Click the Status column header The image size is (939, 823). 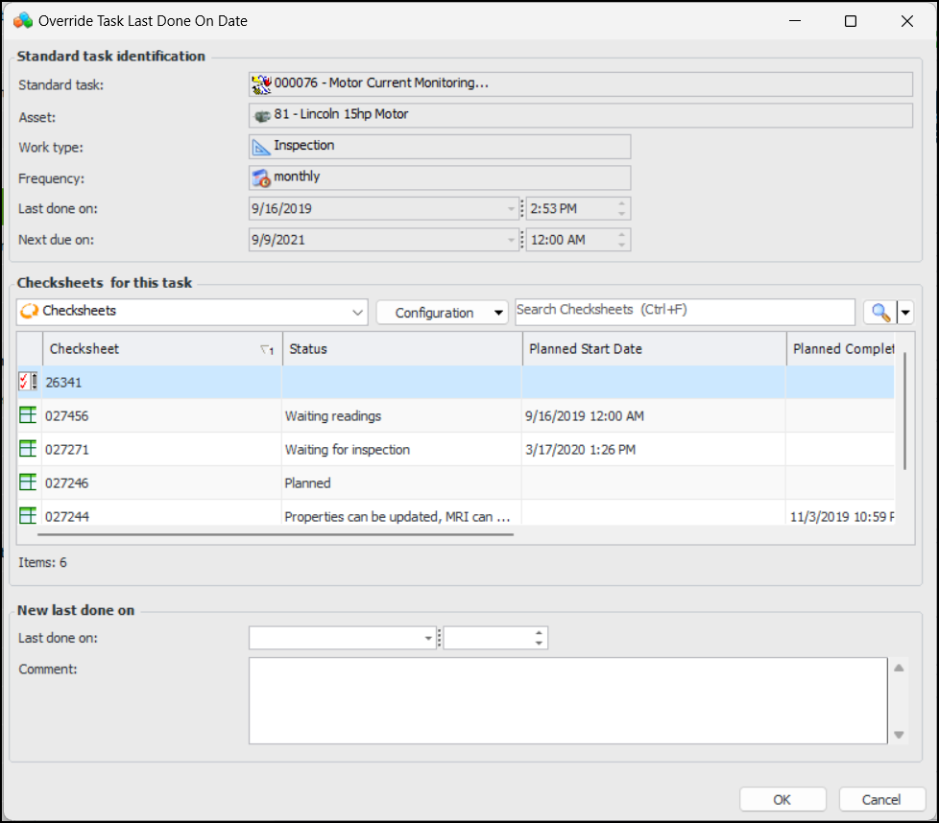tap(402, 349)
